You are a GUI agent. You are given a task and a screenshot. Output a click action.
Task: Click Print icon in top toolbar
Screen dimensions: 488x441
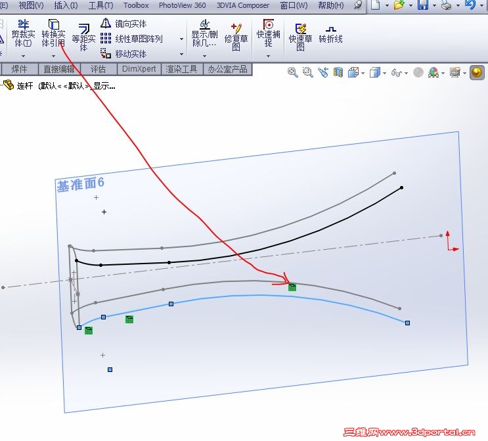(x=447, y=5)
